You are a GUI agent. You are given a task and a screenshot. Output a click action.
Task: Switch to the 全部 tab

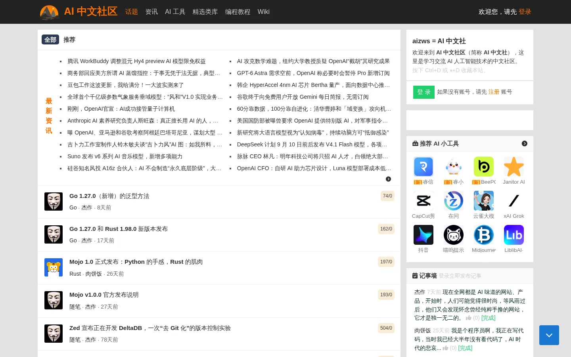[50, 40]
